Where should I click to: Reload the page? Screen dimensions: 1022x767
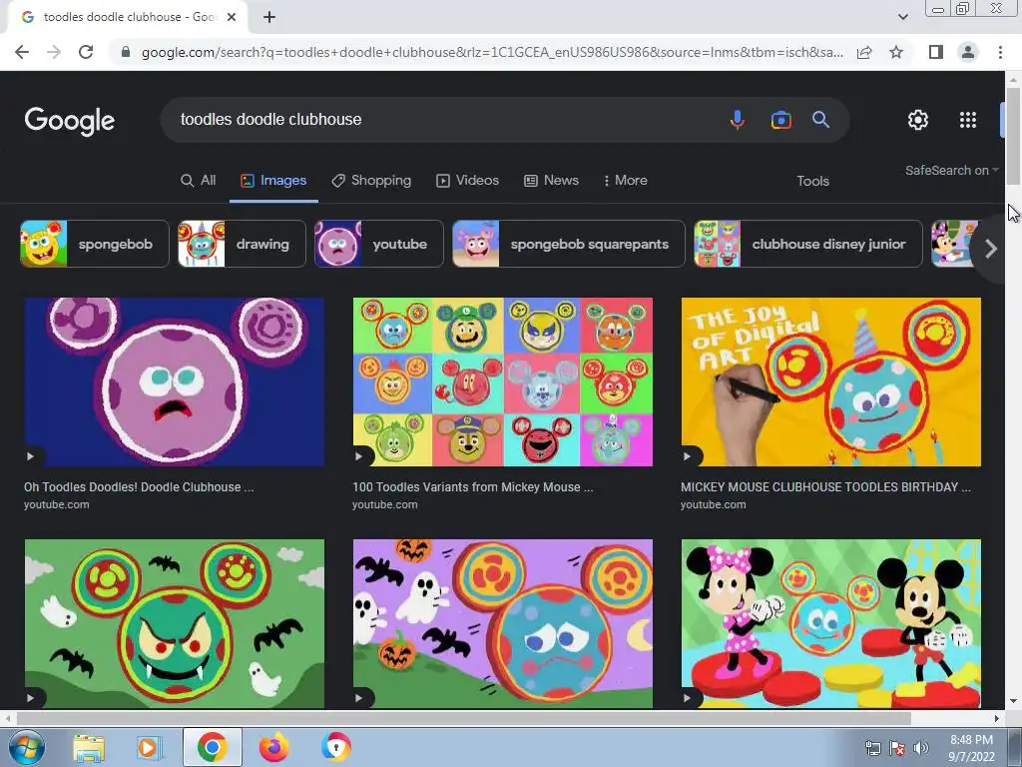(x=86, y=52)
